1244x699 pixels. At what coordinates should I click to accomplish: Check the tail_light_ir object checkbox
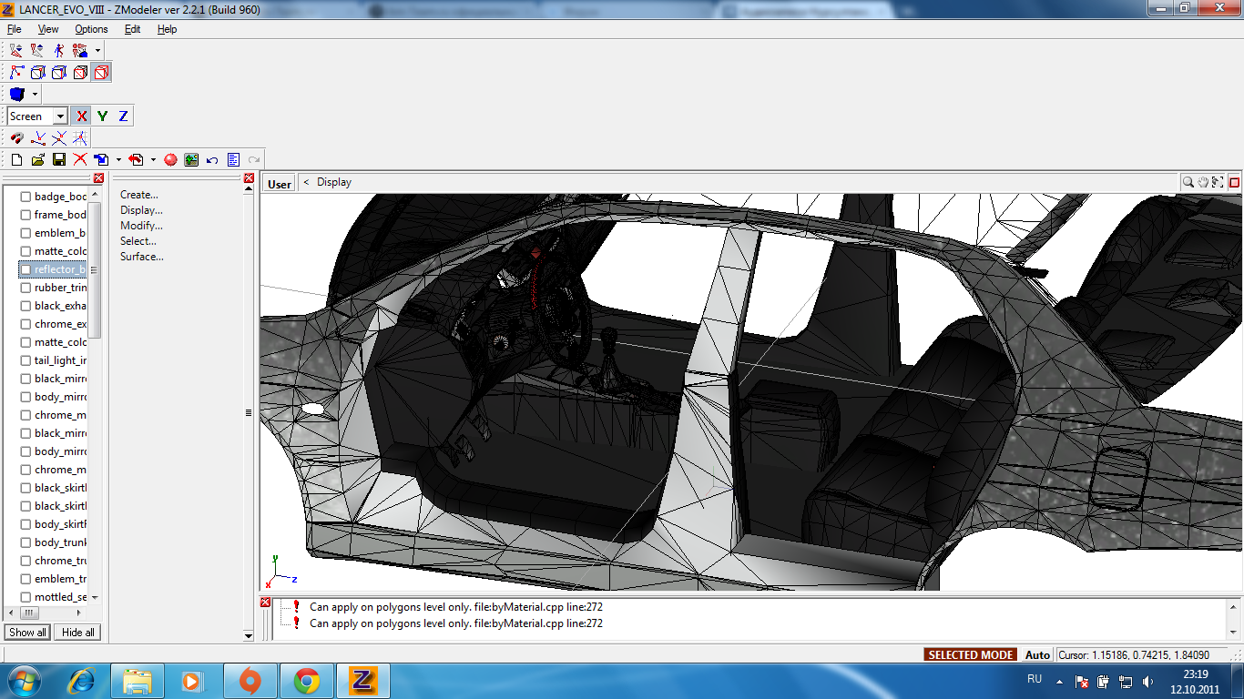(x=25, y=360)
